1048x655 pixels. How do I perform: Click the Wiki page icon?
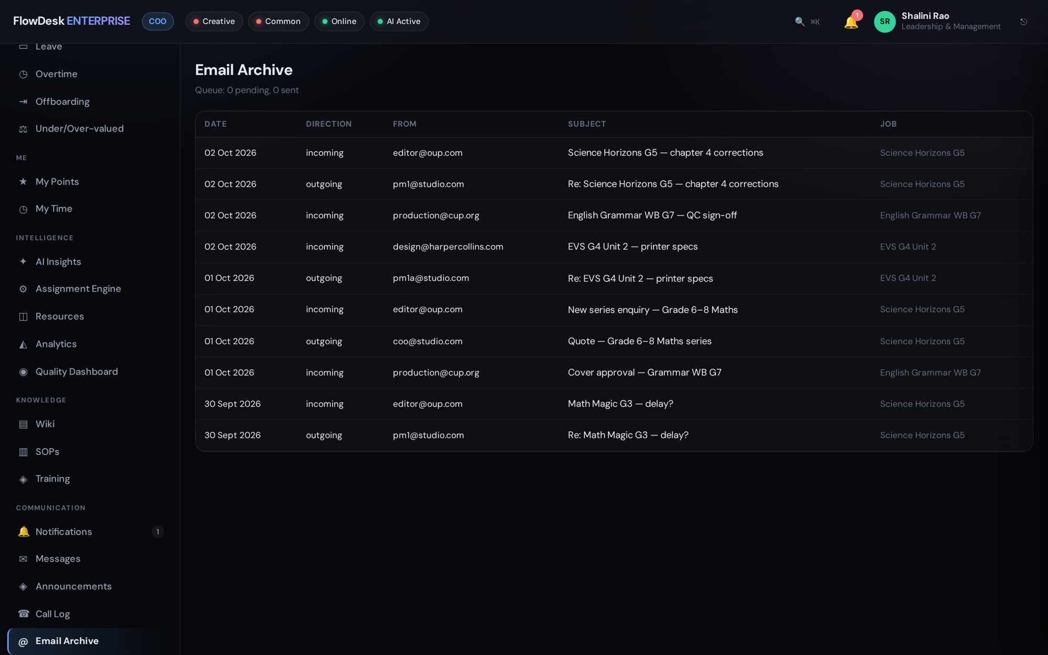(23, 424)
